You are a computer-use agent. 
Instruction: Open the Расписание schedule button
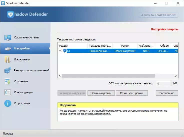click(167, 93)
